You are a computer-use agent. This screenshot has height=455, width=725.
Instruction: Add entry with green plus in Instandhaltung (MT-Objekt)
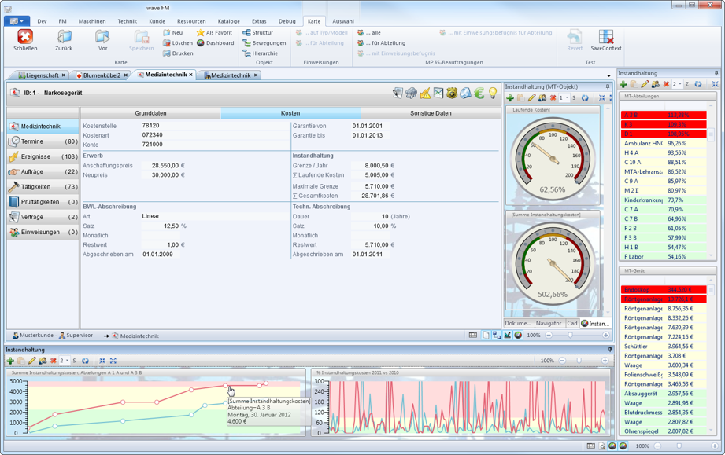[x=510, y=98]
